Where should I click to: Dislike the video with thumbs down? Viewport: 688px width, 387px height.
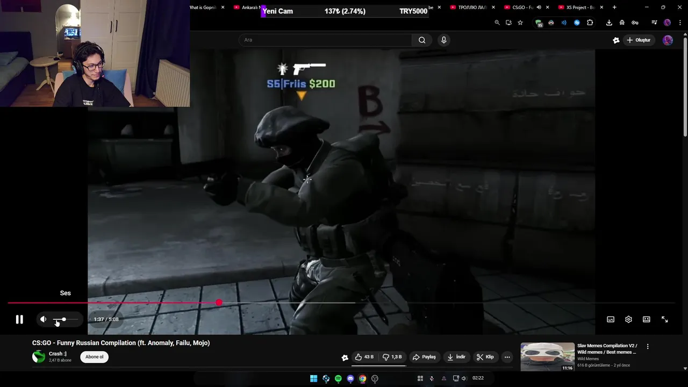click(x=392, y=357)
